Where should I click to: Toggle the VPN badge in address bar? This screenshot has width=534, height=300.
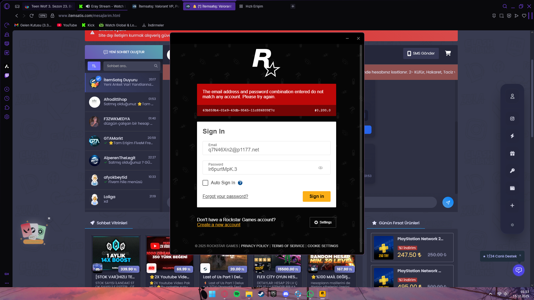[x=43, y=16]
